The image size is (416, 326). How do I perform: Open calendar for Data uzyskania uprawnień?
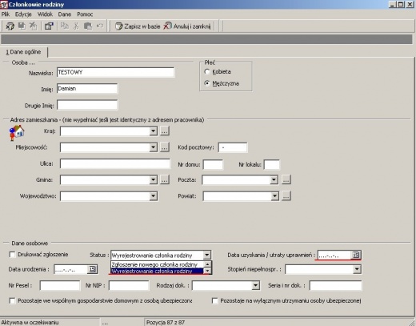(x=356, y=255)
